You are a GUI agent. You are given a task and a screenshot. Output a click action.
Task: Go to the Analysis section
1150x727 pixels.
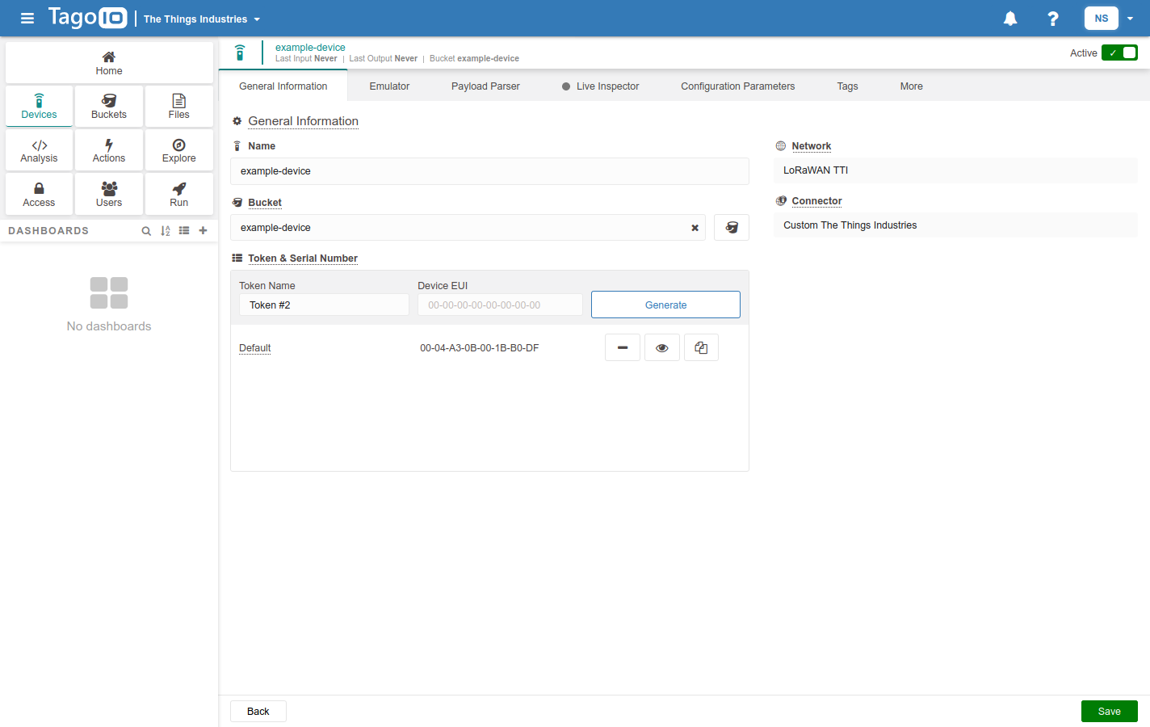(39, 150)
